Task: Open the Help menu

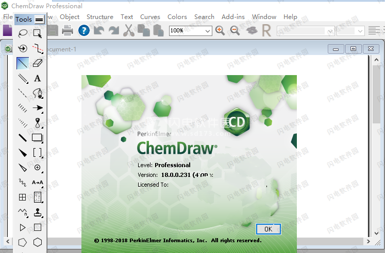Action: (x=290, y=16)
